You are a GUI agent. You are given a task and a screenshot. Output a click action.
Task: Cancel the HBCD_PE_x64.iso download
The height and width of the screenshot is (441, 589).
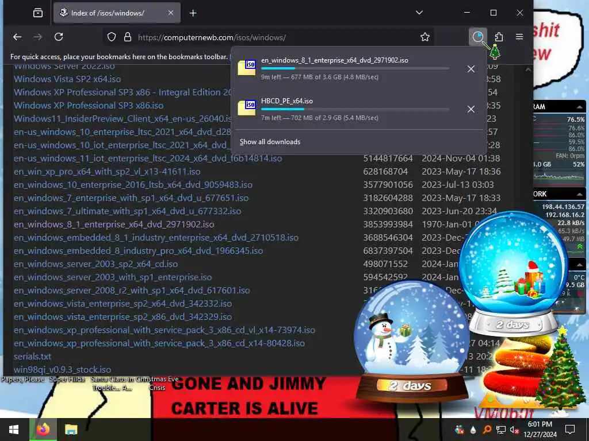pos(471,109)
